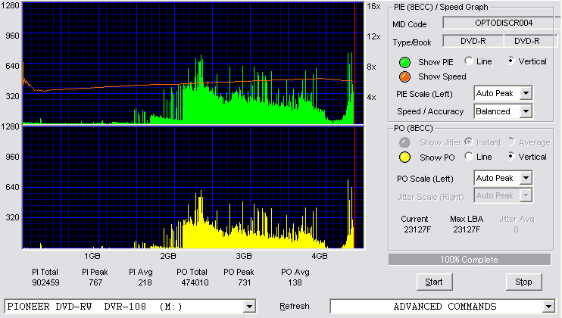Viewport: 562px width, 318px height.
Task: Click the PO Peak value 731
Action: pyautogui.click(x=244, y=282)
